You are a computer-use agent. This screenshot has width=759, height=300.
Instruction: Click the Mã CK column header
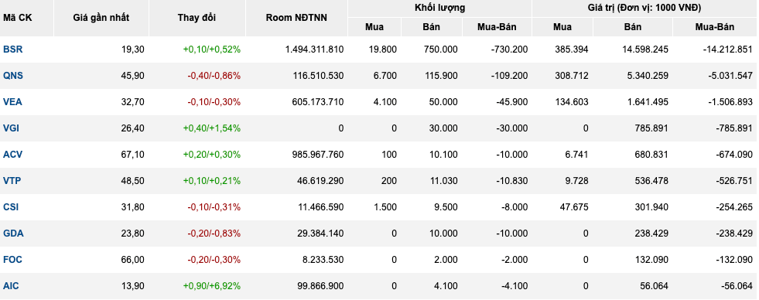(x=14, y=18)
